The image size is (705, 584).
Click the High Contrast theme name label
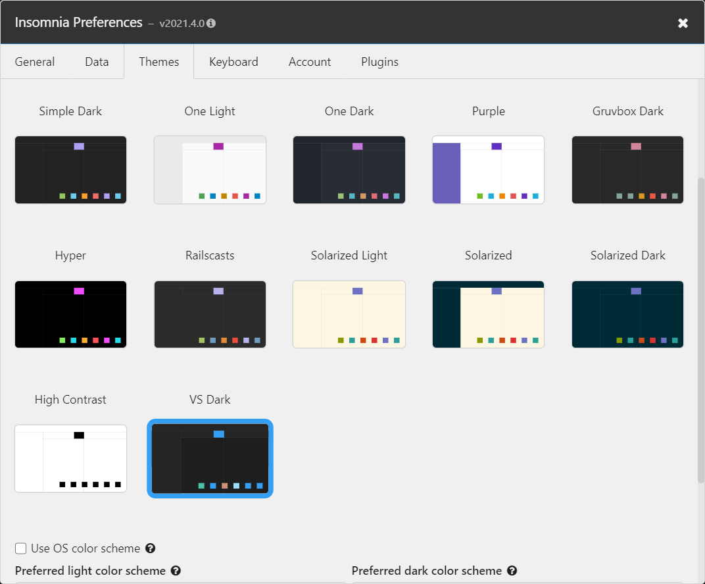coord(70,400)
